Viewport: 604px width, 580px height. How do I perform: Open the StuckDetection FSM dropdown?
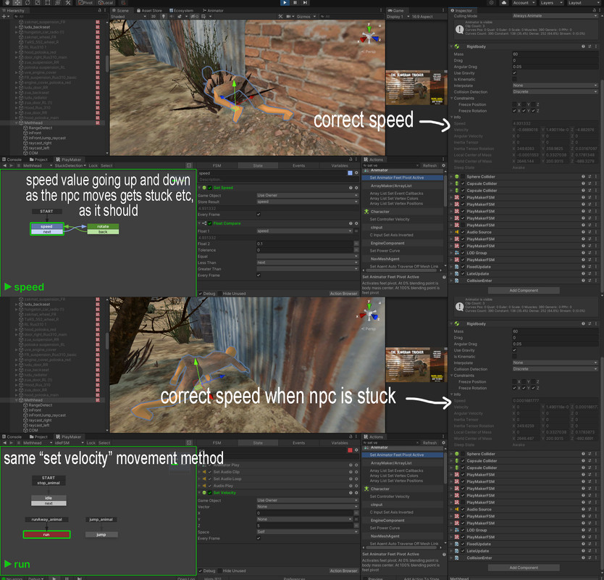[x=70, y=166]
